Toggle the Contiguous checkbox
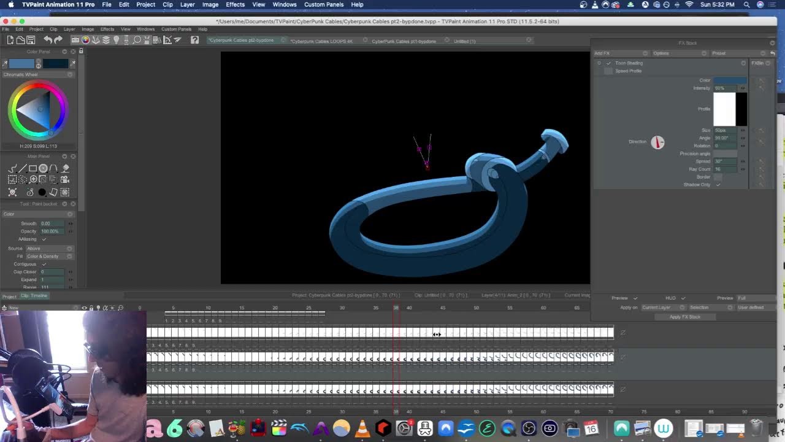785x442 pixels. point(44,264)
